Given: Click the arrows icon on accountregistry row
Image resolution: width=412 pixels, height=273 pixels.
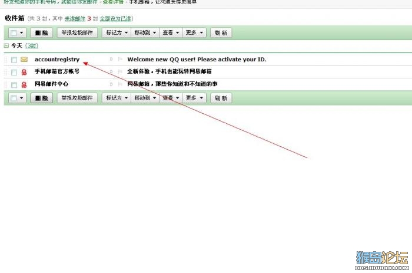Looking at the screenshot, I should point(111,59).
